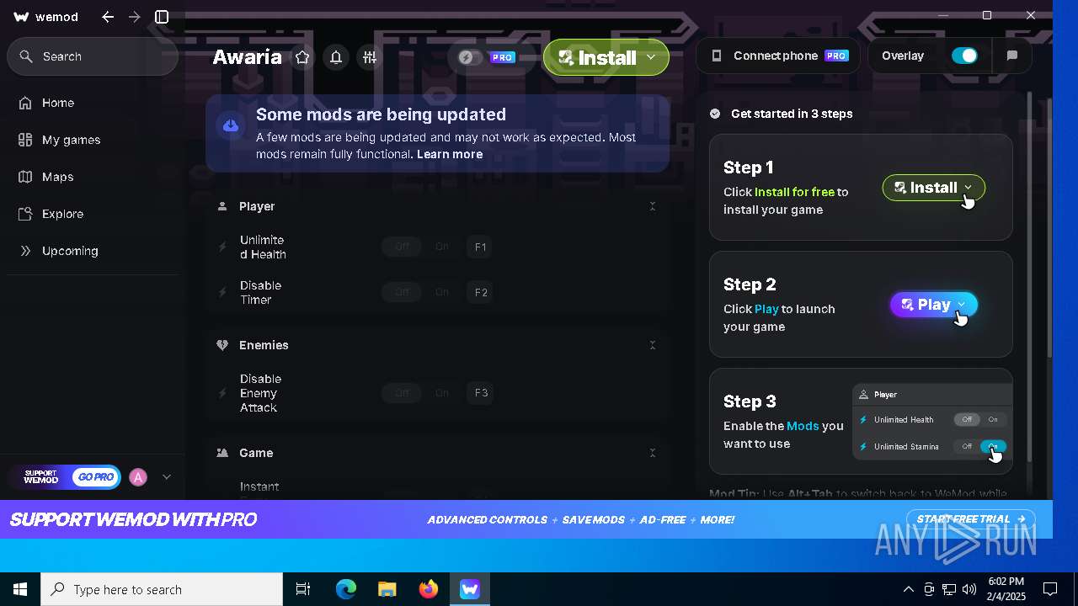1078x606 pixels.
Task: Open Windows notification center
Action: (x=1050, y=589)
